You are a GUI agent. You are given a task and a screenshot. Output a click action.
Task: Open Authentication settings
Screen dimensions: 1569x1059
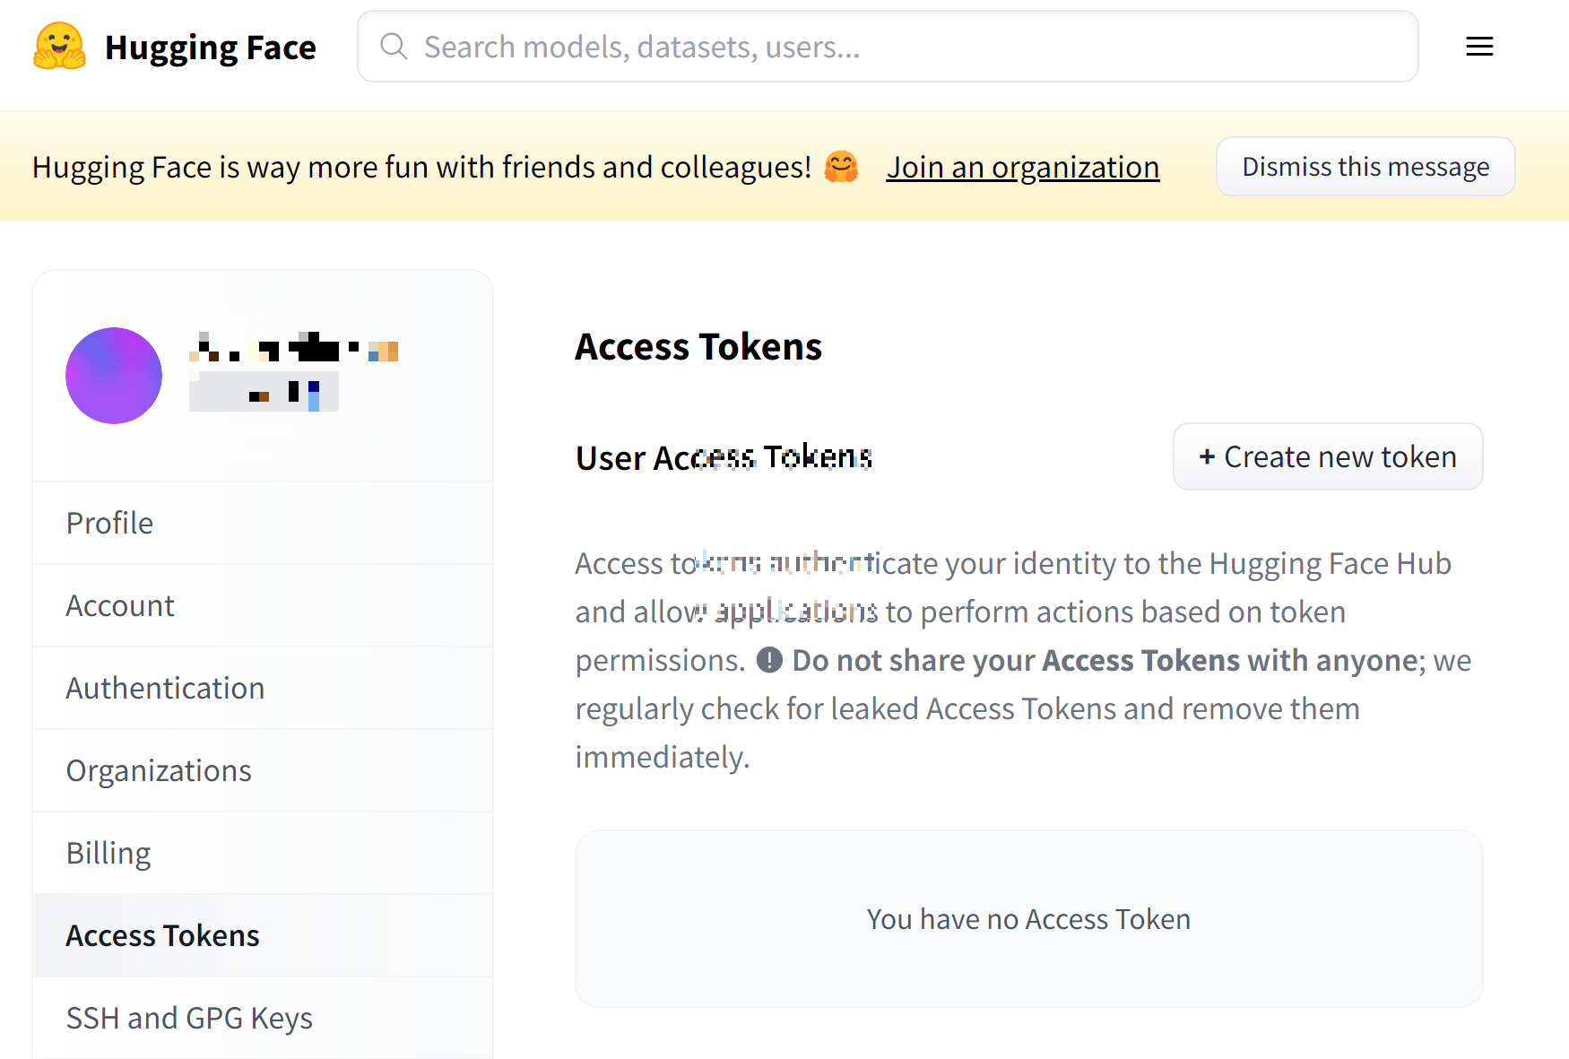tap(263, 688)
